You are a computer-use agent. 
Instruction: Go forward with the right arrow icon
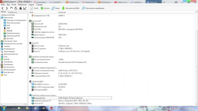click(x=7, y=8)
